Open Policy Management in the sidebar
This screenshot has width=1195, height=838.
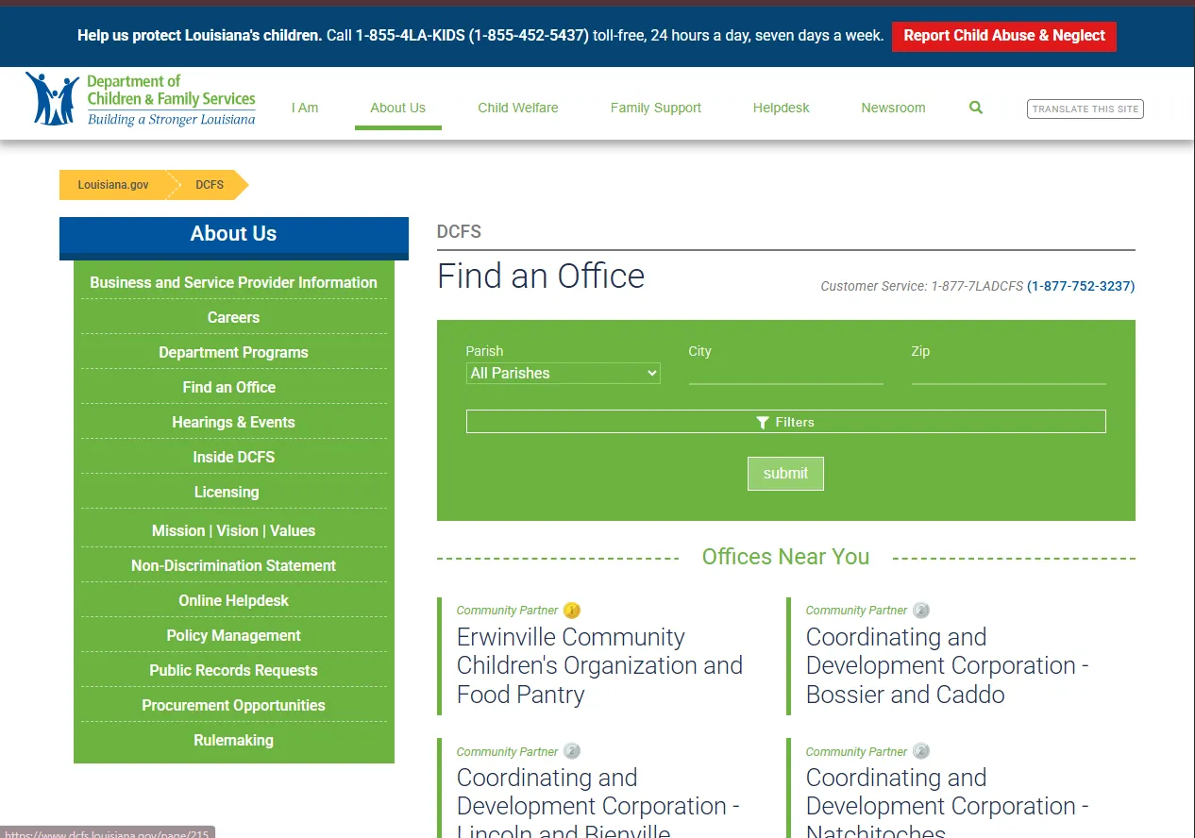[233, 635]
